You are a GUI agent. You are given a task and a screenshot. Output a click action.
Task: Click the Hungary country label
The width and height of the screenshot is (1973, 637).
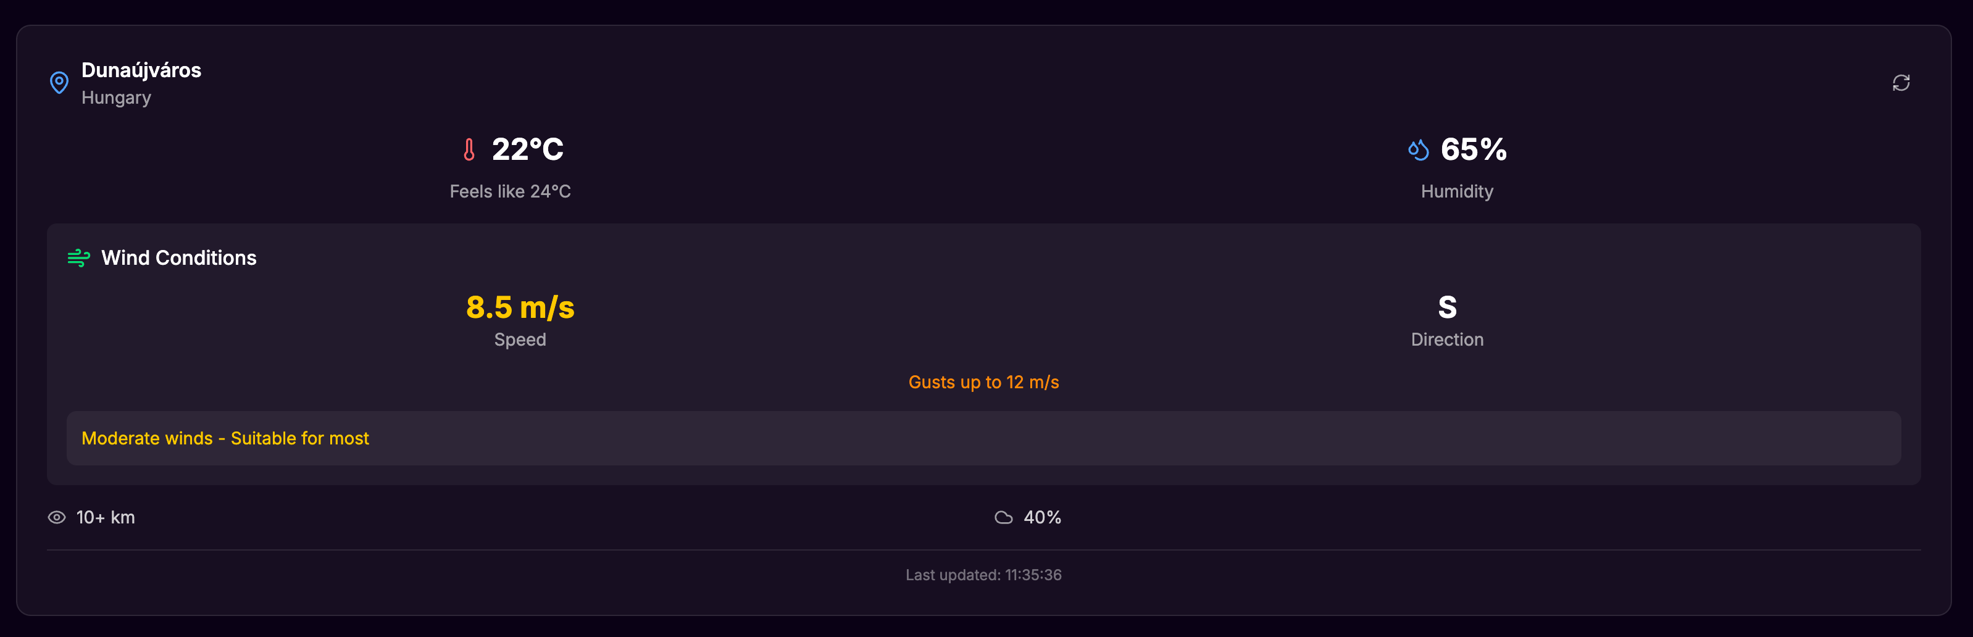coord(117,98)
